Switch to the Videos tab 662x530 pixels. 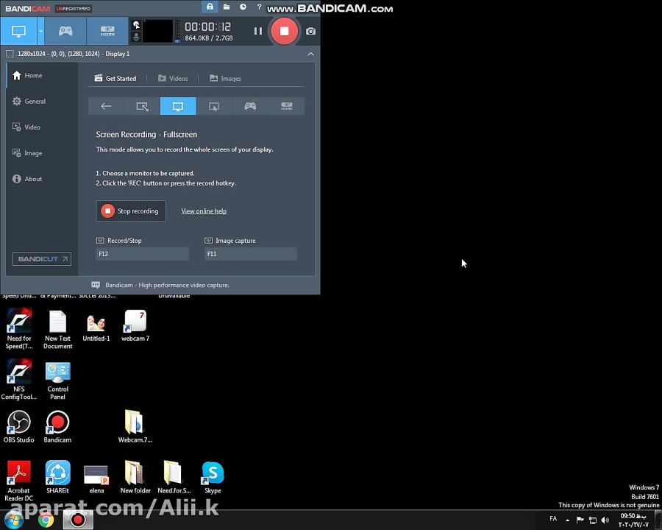pyautogui.click(x=173, y=78)
